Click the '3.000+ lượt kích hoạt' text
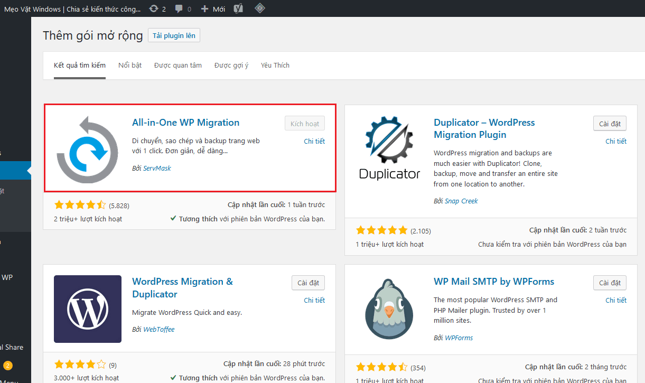The image size is (645, 383). 88,378
